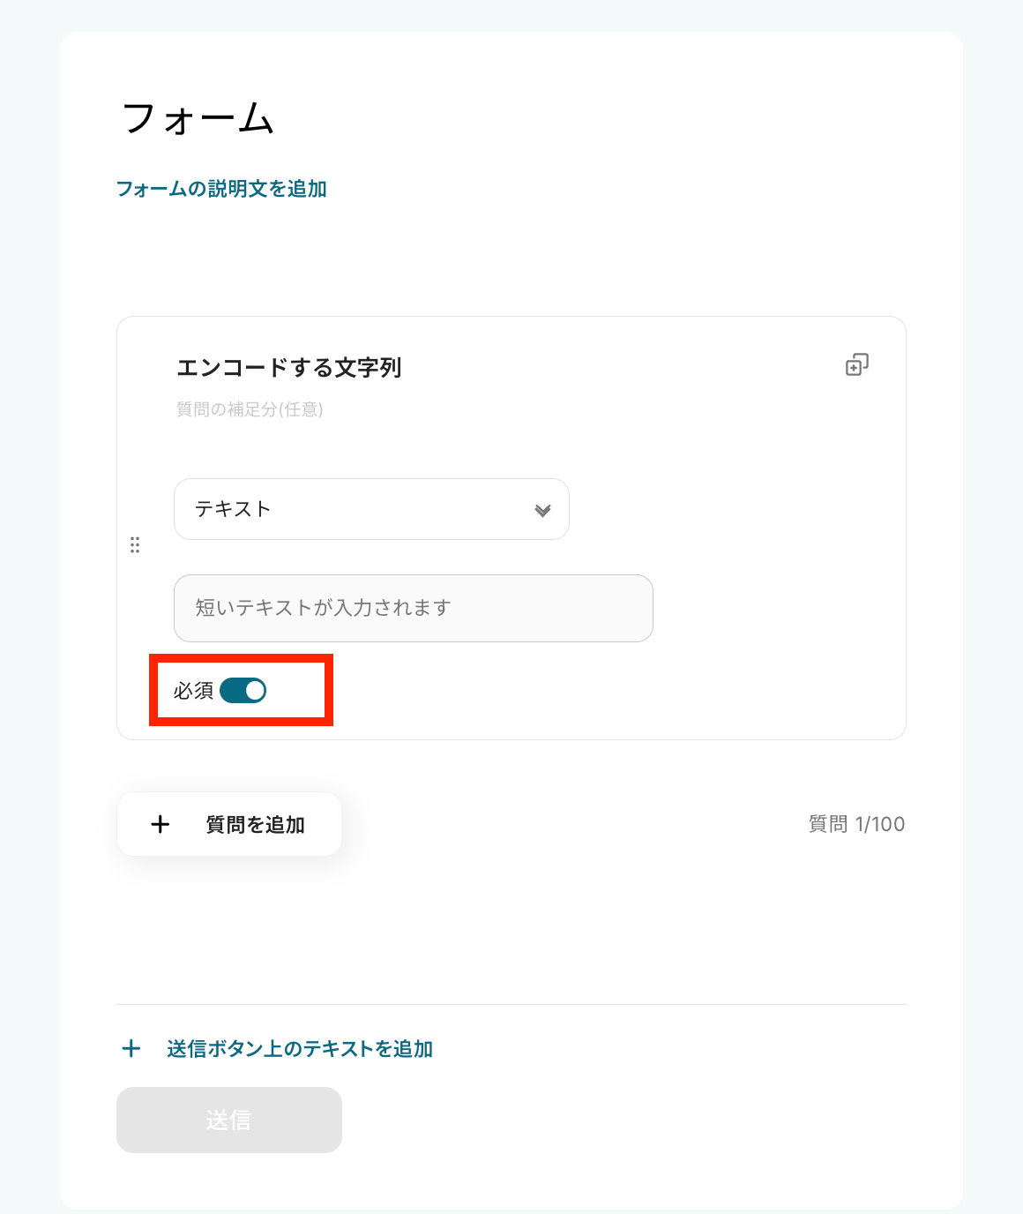Viewport: 1023px width, 1214px height.
Task: Toggle the 必須 switch off
Action: pos(243,691)
